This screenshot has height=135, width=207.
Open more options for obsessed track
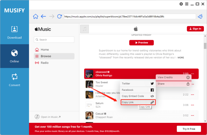click(x=193, y=74)
